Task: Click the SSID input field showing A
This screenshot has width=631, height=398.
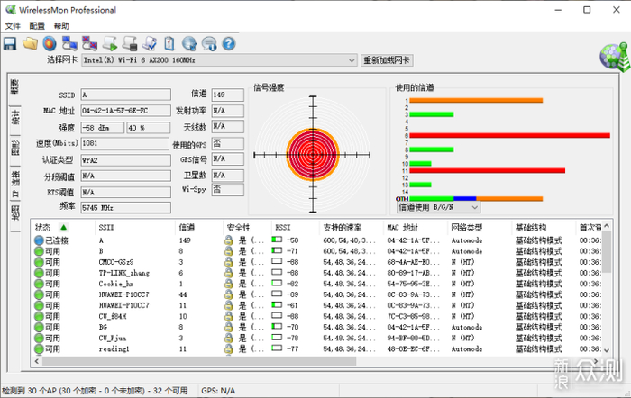Action: [x=126, y=95]
